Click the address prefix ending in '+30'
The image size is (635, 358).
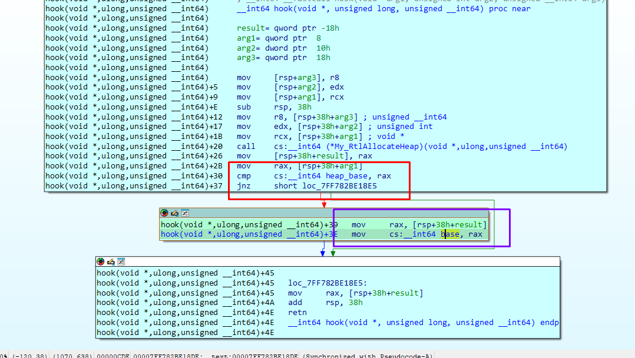134,175
